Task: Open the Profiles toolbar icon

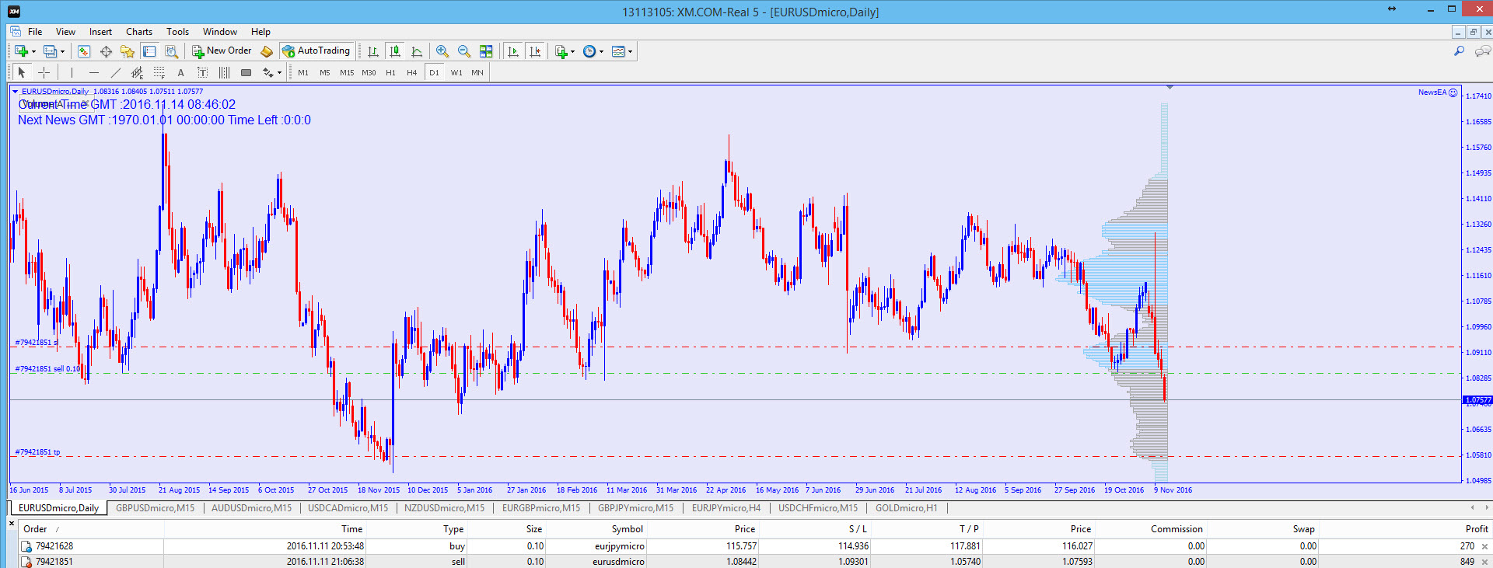Action: pyautogui.click(x=50, y=51)
